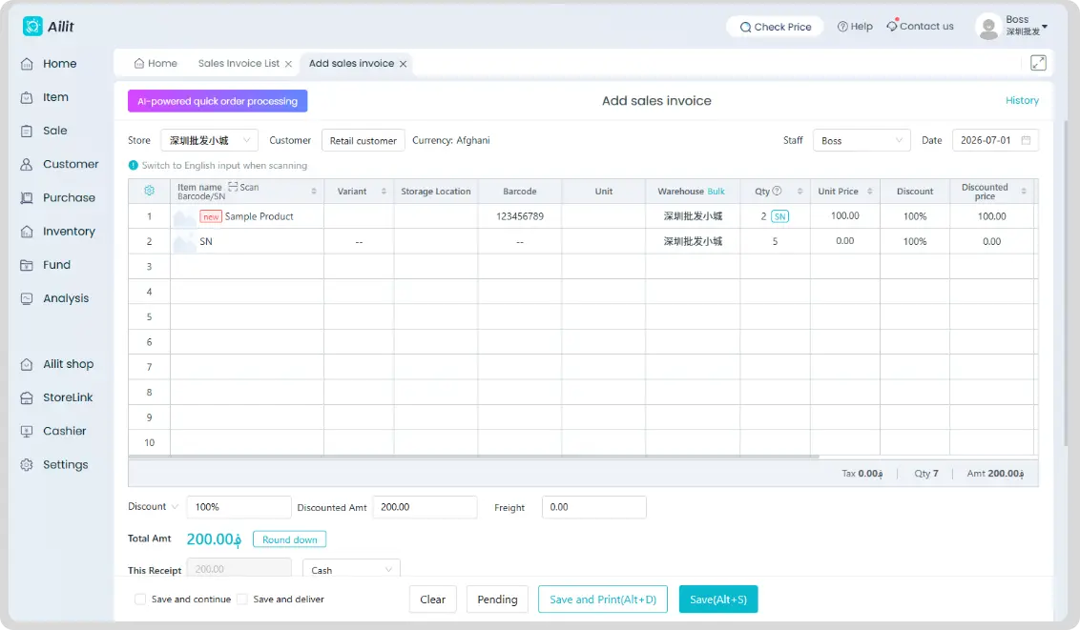Click the Ailit logo icon

(32, 26)
